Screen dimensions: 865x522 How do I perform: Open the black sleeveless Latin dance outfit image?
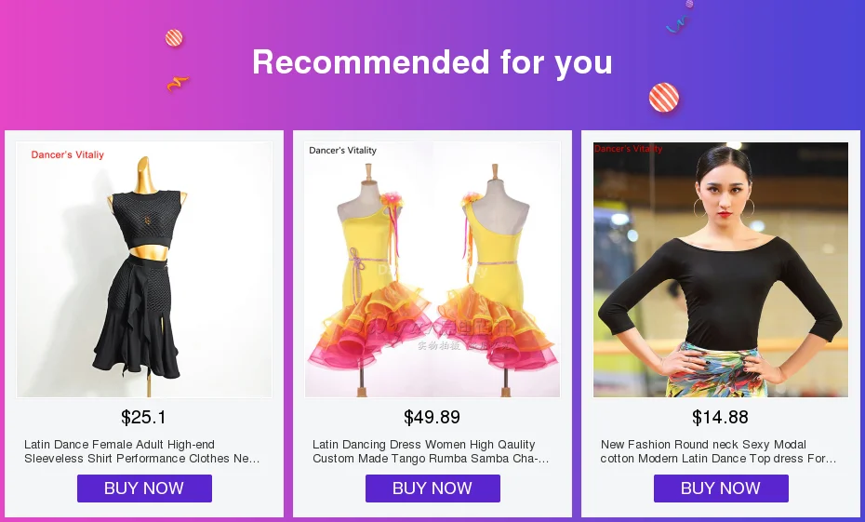[144, 269]
